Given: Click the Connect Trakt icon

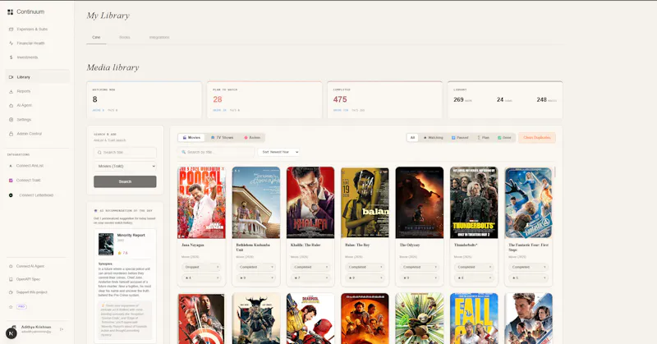Looking at the screenshot, I should [11, 181].
